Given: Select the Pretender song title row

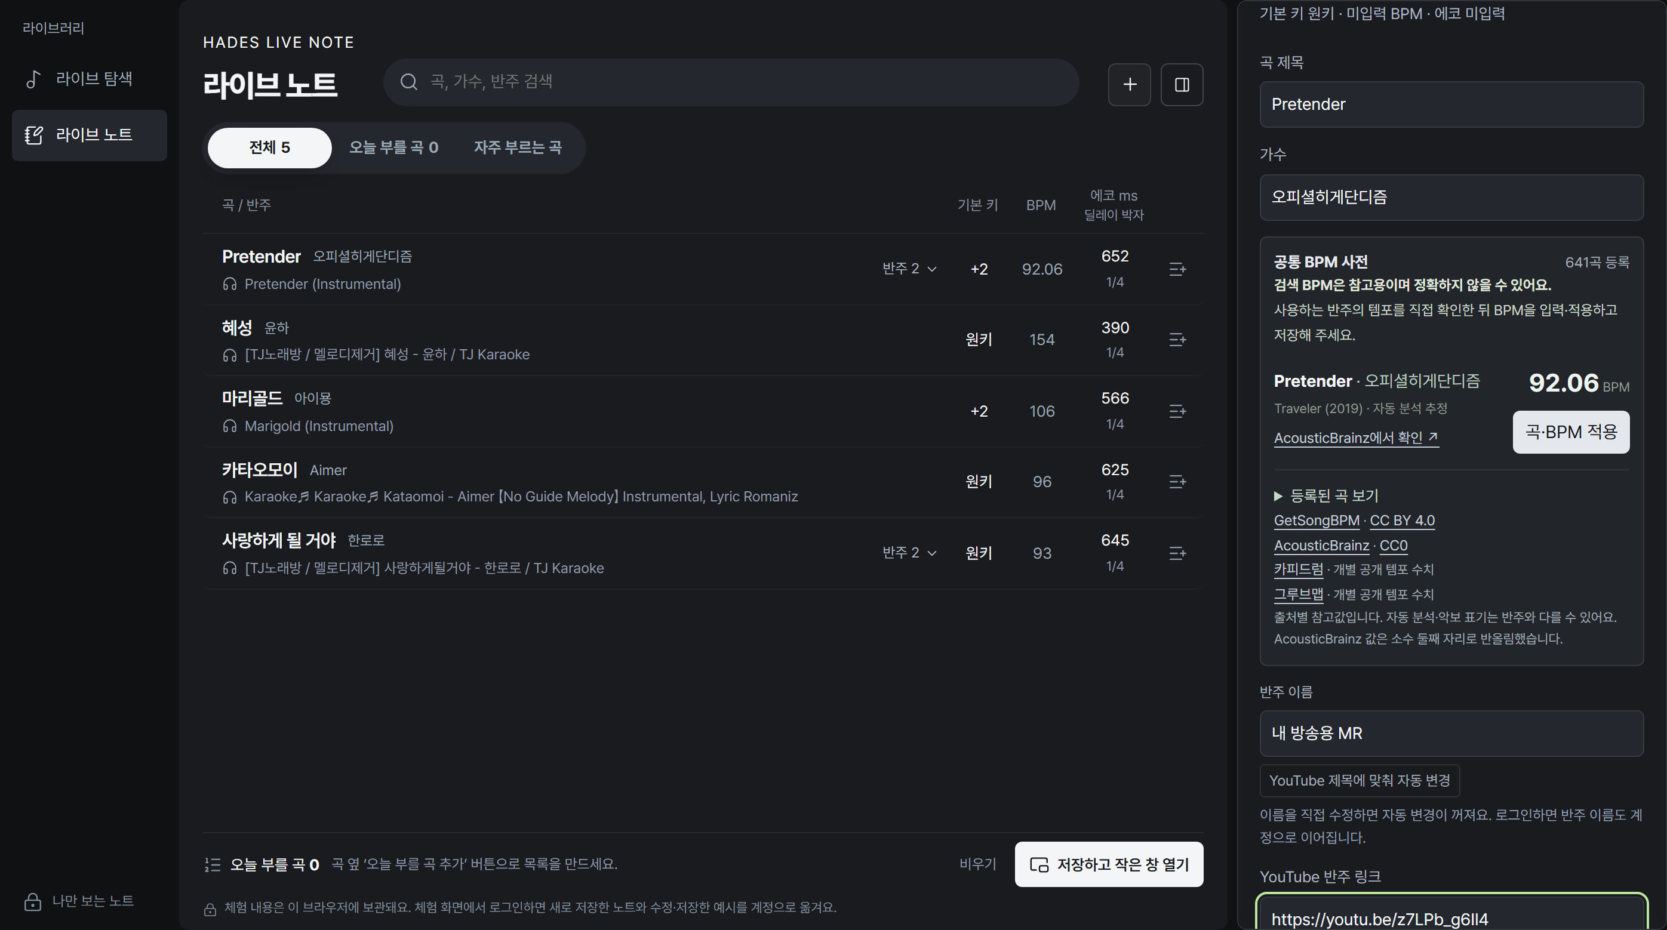Looking at the screenshot, I should [261, 256].
